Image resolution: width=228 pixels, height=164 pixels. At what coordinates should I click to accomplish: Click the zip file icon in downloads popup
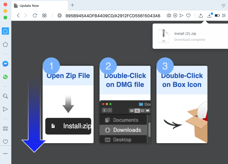164,36
